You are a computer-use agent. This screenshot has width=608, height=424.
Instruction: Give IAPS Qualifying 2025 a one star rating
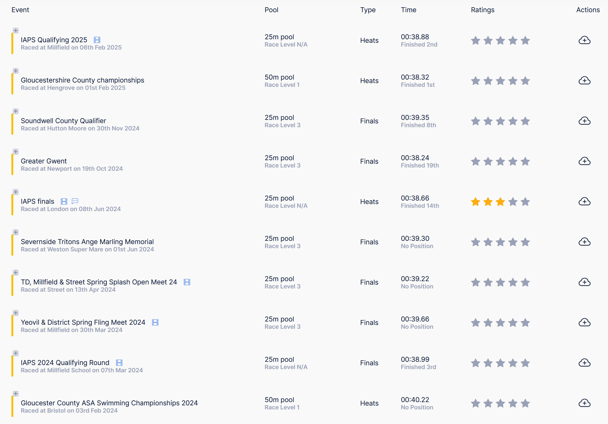tap(475, 40)
